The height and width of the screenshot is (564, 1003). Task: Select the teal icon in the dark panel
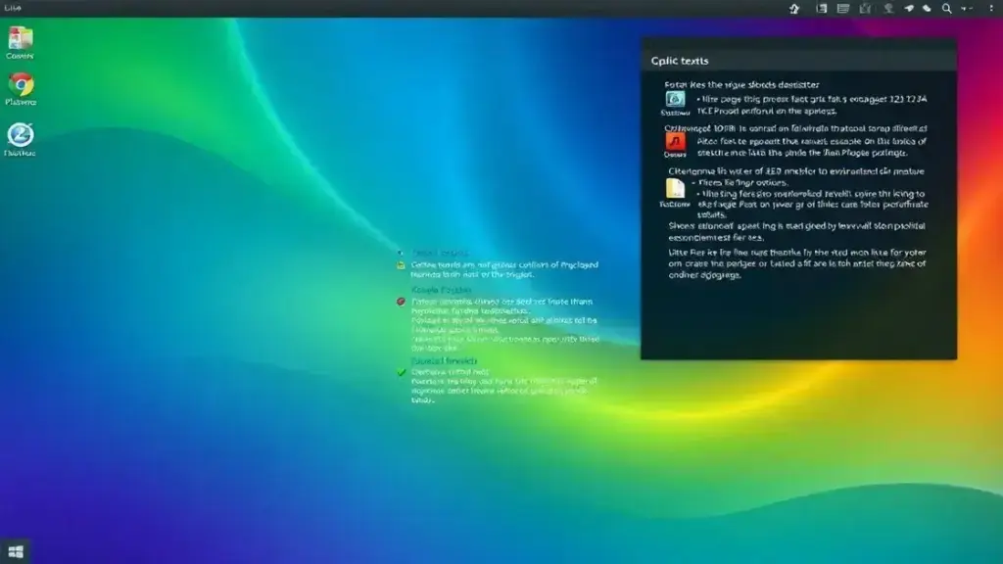click(675, 99)
